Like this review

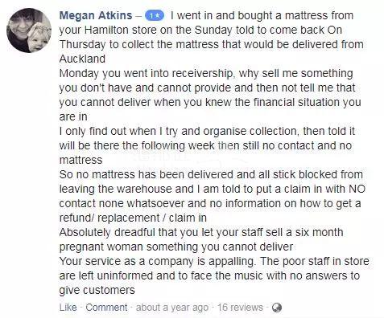[68, 308]
